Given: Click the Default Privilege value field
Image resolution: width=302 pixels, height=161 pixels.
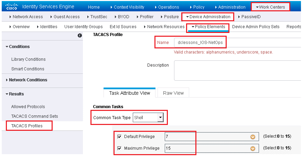Looking at the screenshot, I should (x=212, y=137).
